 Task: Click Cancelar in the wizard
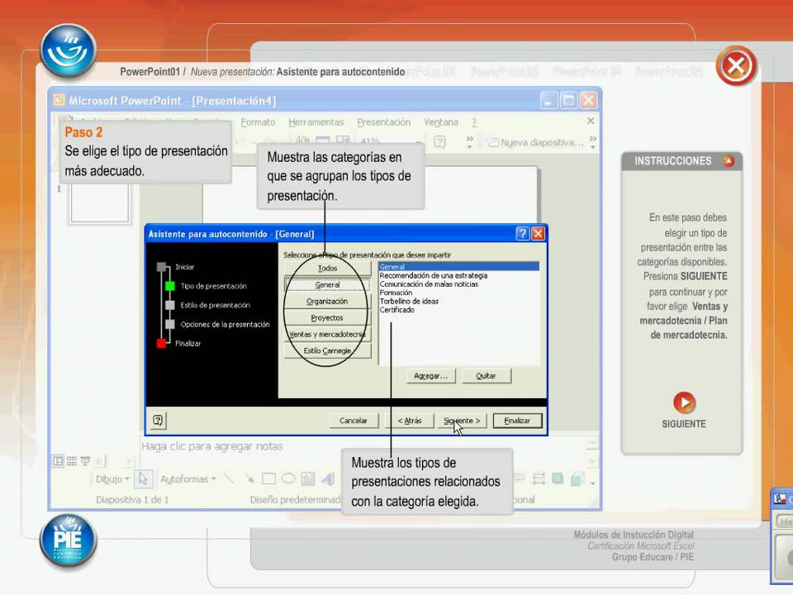[x=353, y=421]
